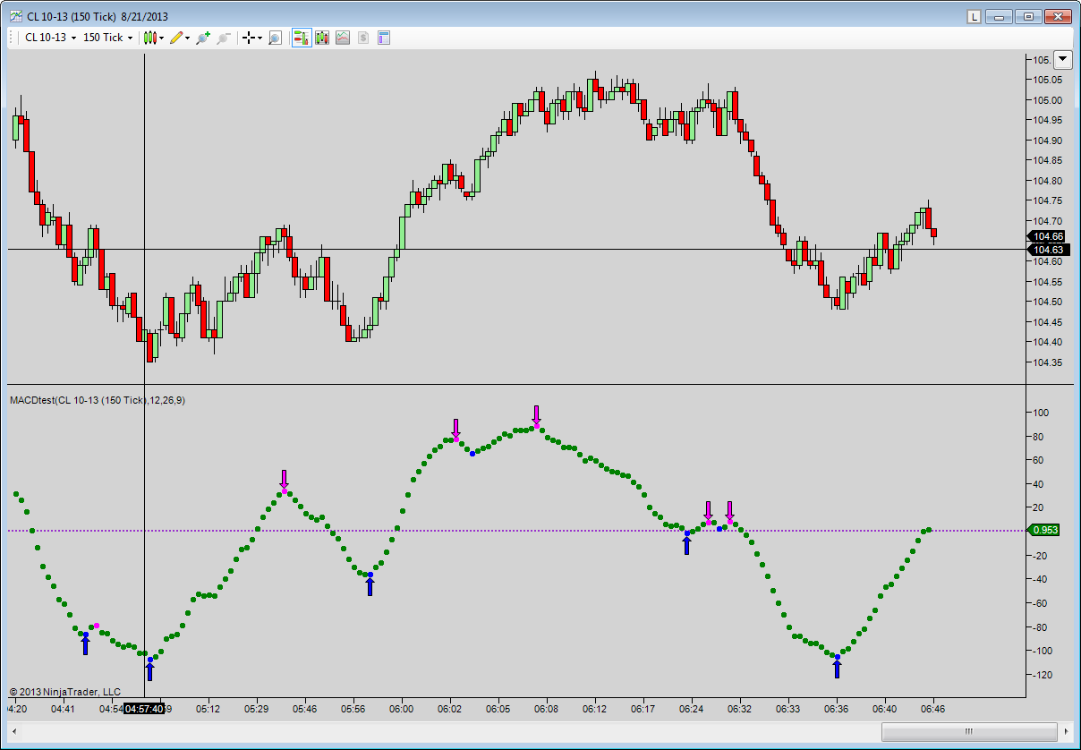
Task: Toggle the Chart Trader panel button
Action: tap(301, 38)
